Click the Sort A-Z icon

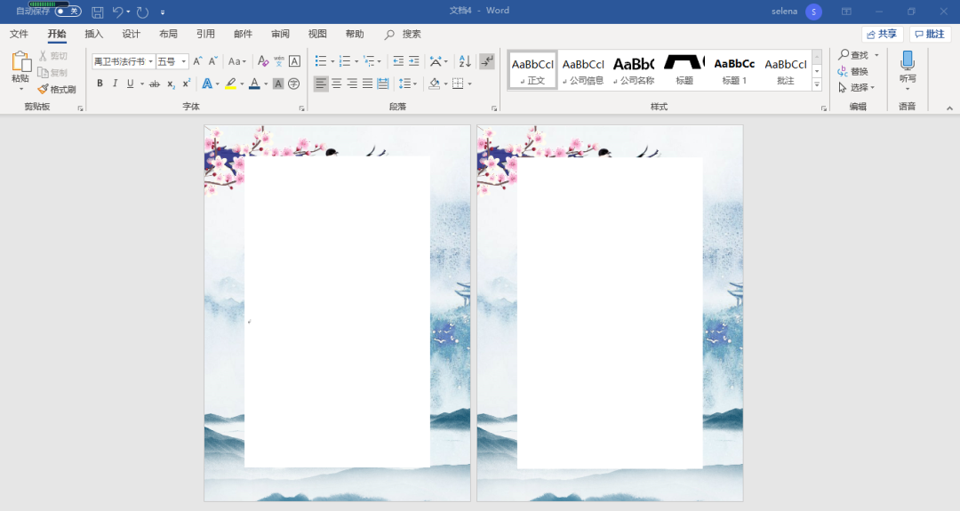click(x=465, y=61)
